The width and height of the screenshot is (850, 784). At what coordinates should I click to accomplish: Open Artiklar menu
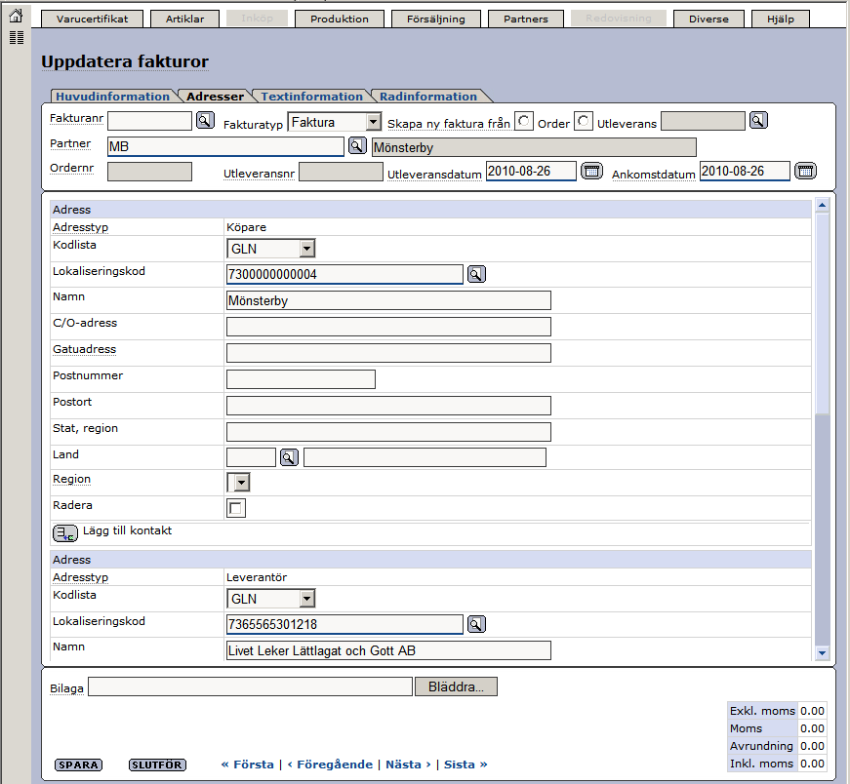click(184, 19)
